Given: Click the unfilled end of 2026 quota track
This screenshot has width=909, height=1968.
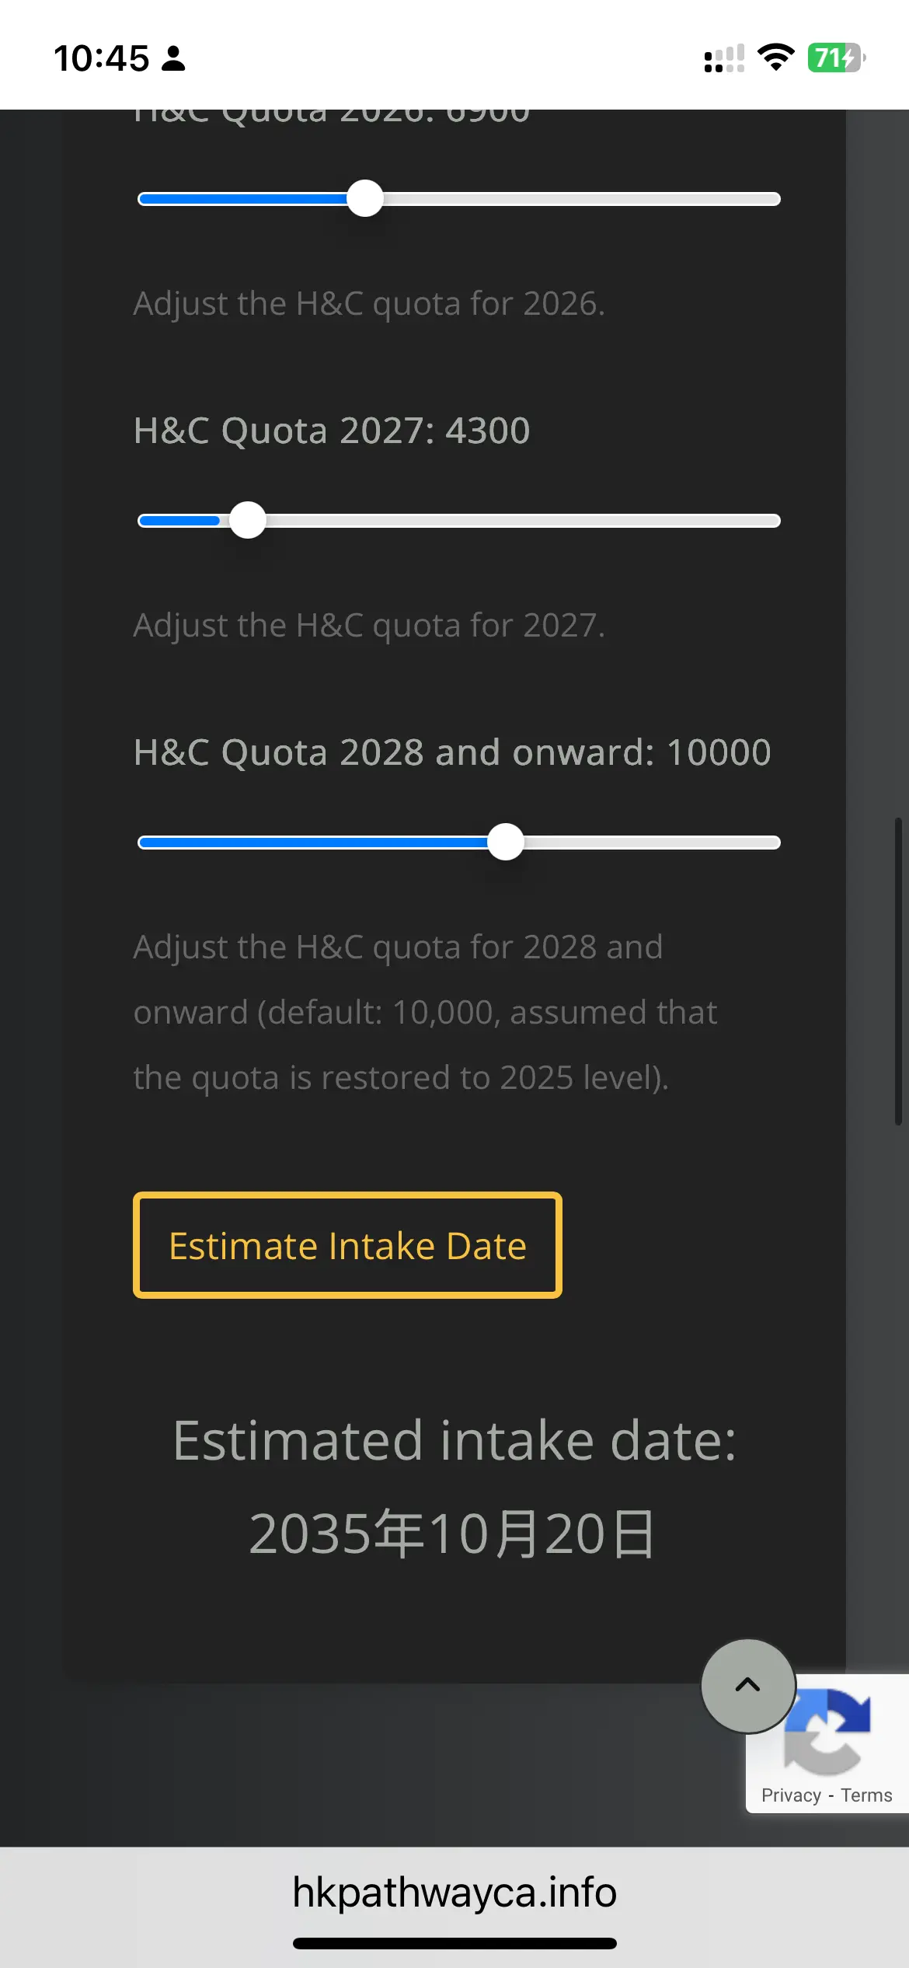Looking at the screenshot, I should tap(769, 199).
